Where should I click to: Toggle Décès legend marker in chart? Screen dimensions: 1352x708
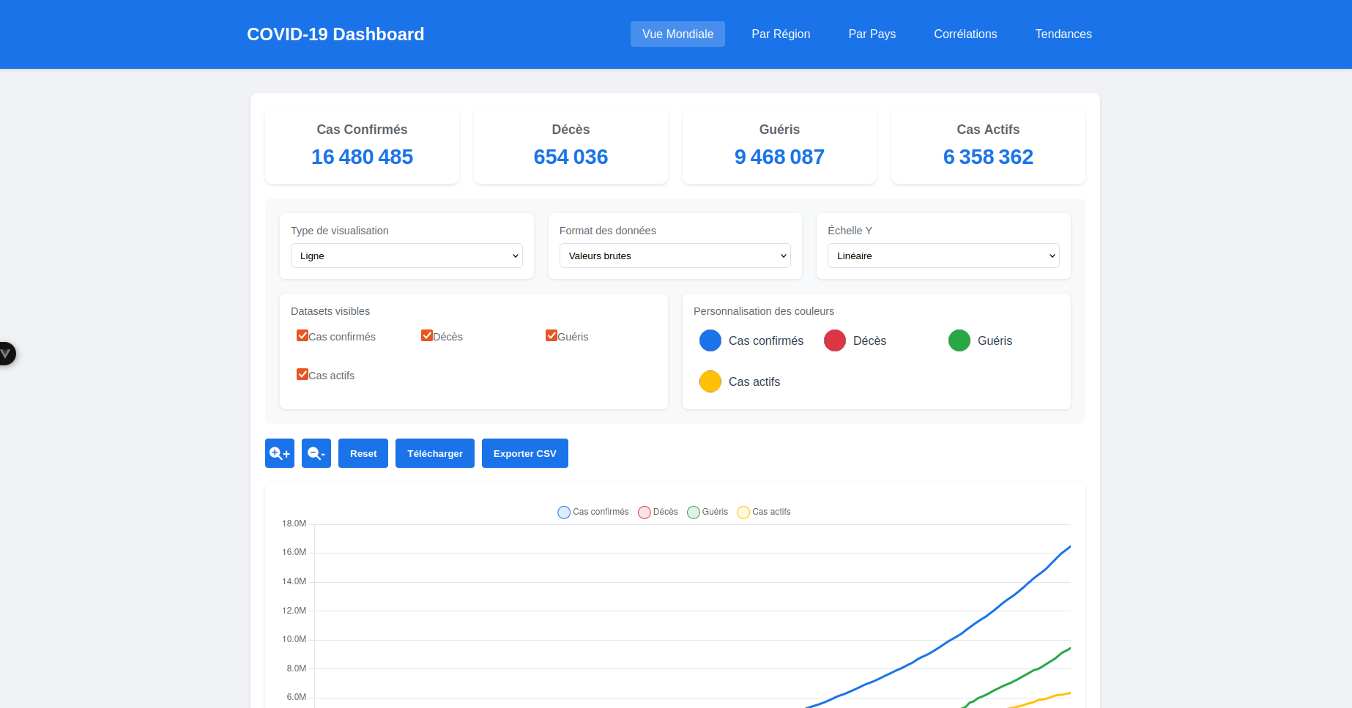pyautogui.click(x=645, y=513)
